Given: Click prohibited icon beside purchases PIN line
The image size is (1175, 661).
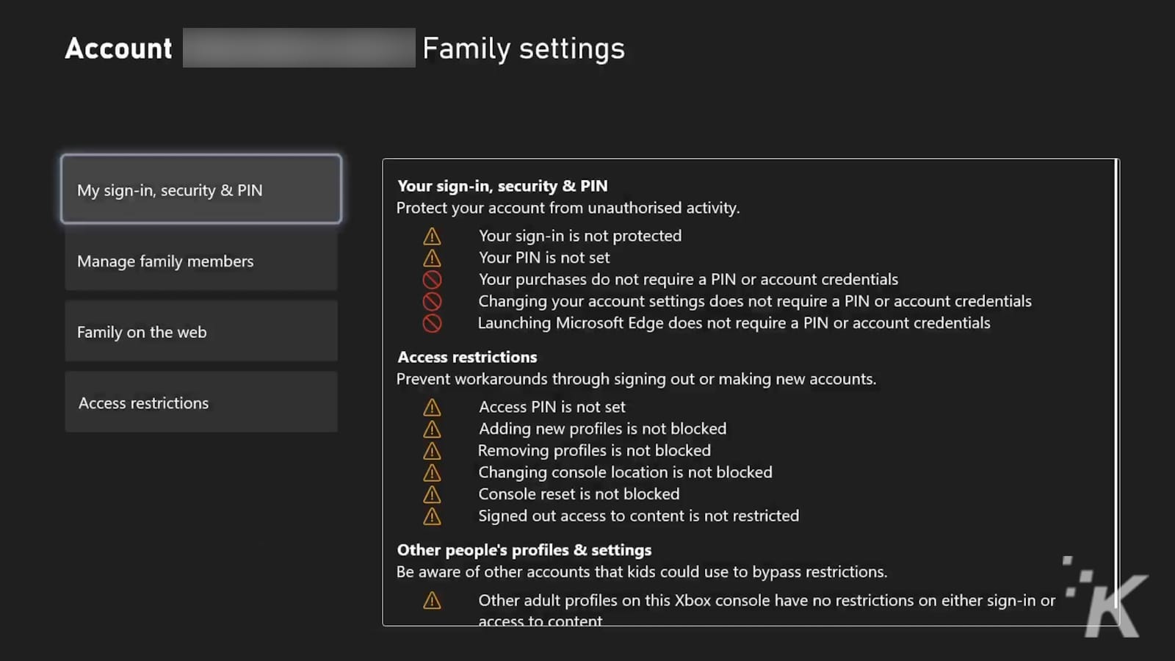Looking at the screenshot, I should point(432,279).
